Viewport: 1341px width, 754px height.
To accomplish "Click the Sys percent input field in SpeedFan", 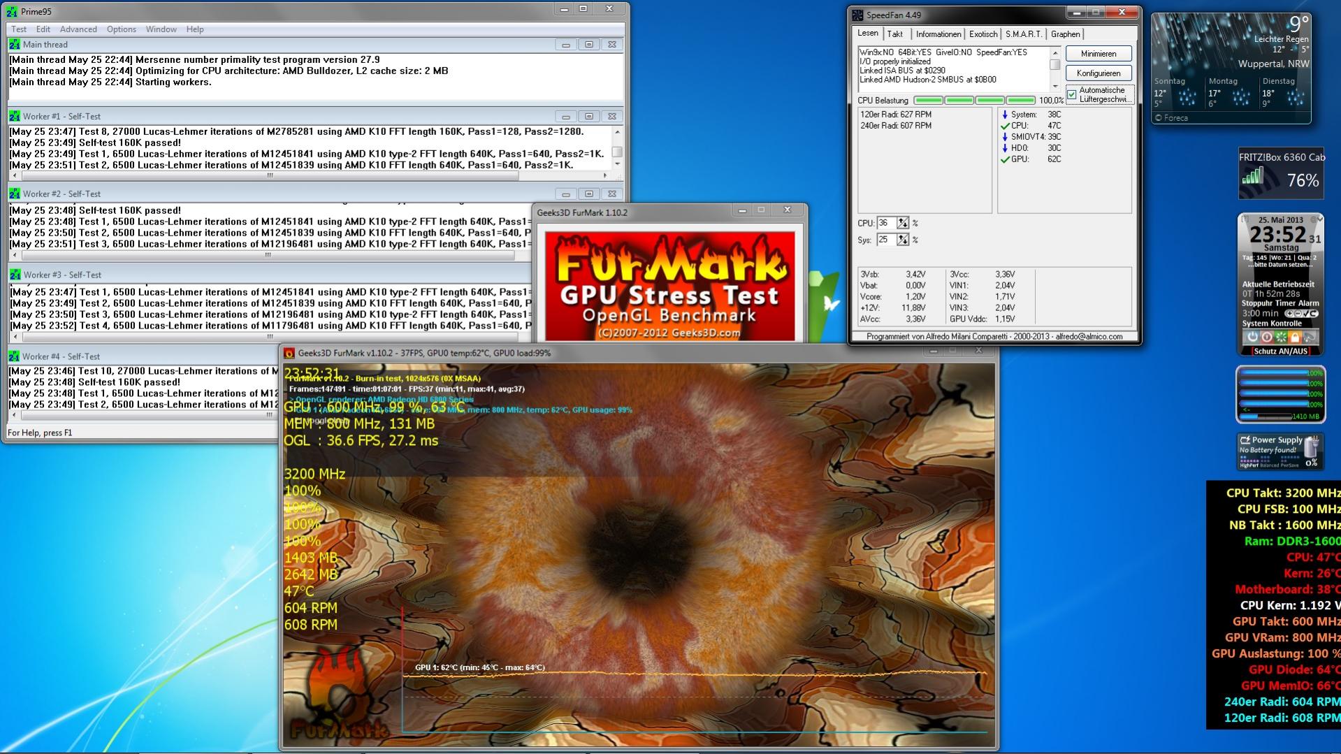I will (x=887, y=240).
